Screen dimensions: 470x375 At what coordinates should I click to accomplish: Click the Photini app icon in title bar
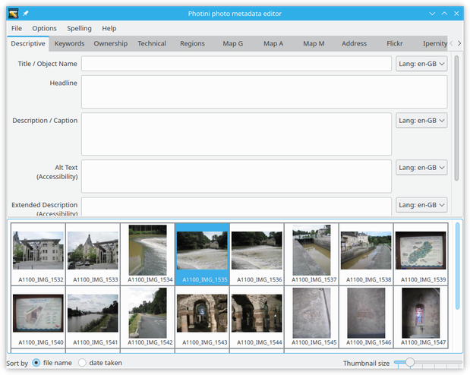click(13, 14)
